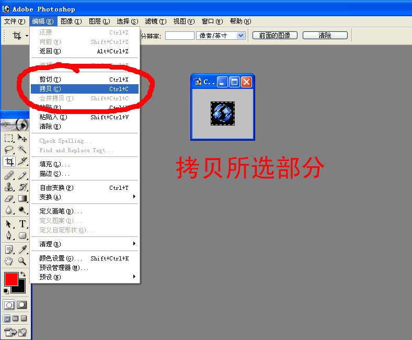This screenshot has width=412, height=340.
Task: Open the 帮助 (H) menu
Action: pos(241,21)
